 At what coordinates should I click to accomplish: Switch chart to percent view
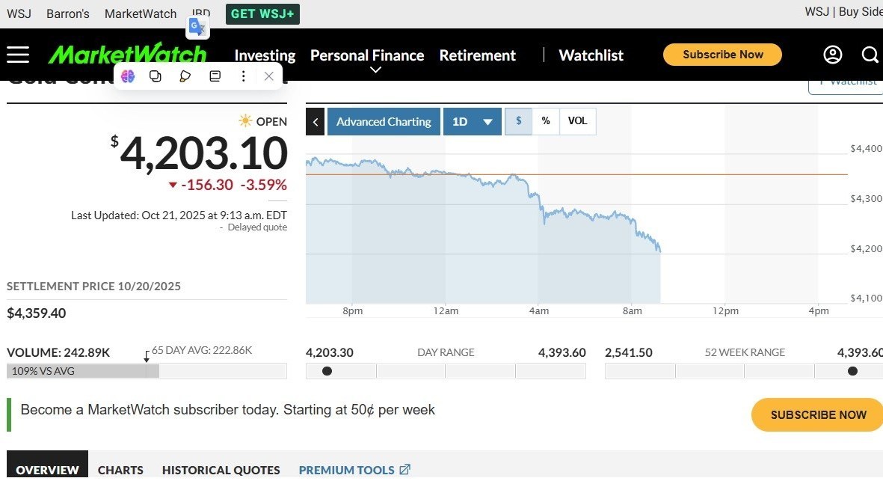coord(546,121)
